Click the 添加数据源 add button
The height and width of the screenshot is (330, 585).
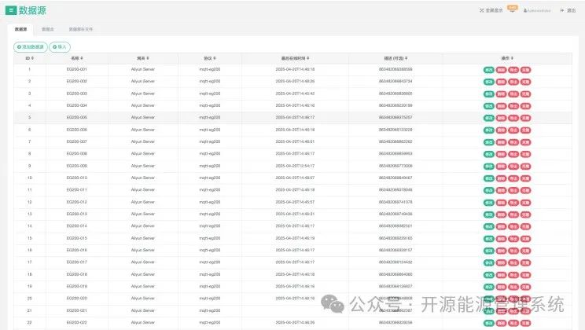31,47
